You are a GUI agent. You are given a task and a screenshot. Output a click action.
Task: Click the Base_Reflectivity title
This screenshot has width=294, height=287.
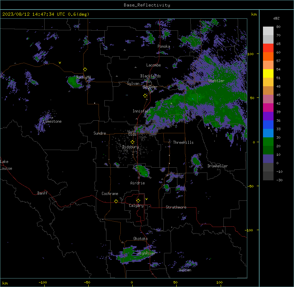(147, 5)
